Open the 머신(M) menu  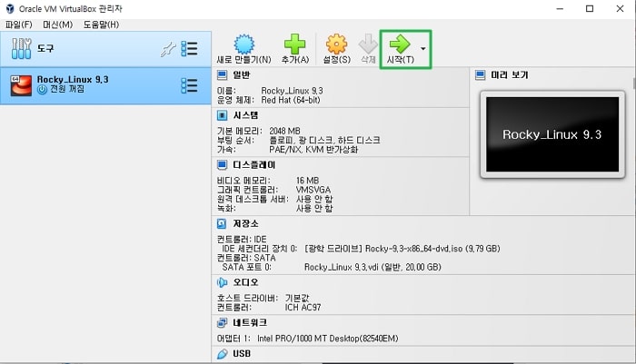[57, 25]
